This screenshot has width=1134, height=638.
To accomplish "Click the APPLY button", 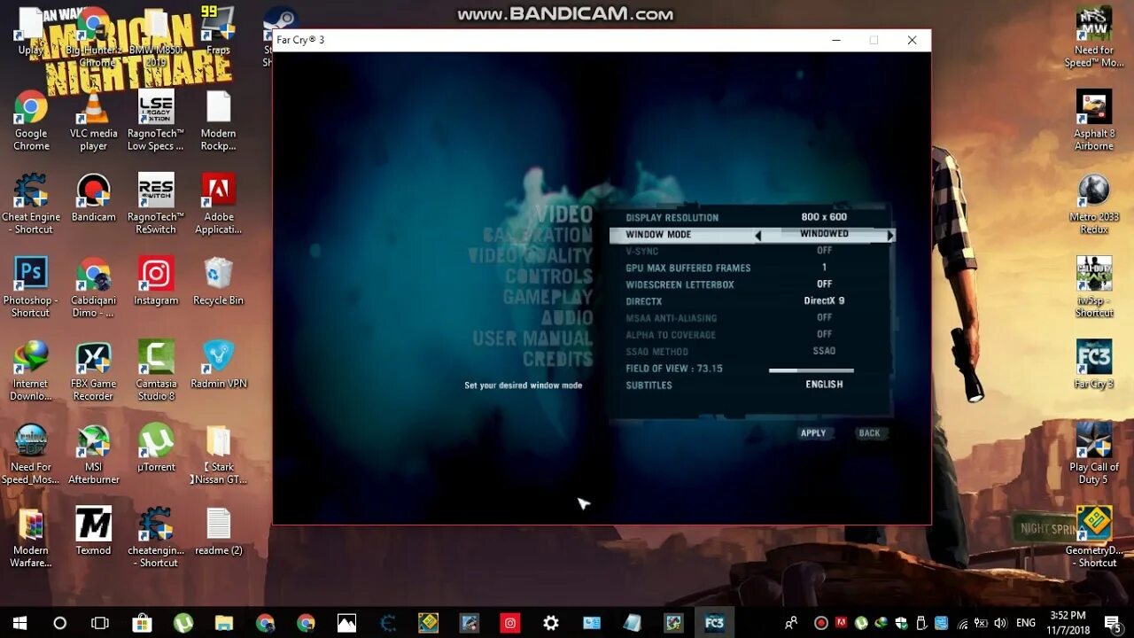I will (813, 433).
